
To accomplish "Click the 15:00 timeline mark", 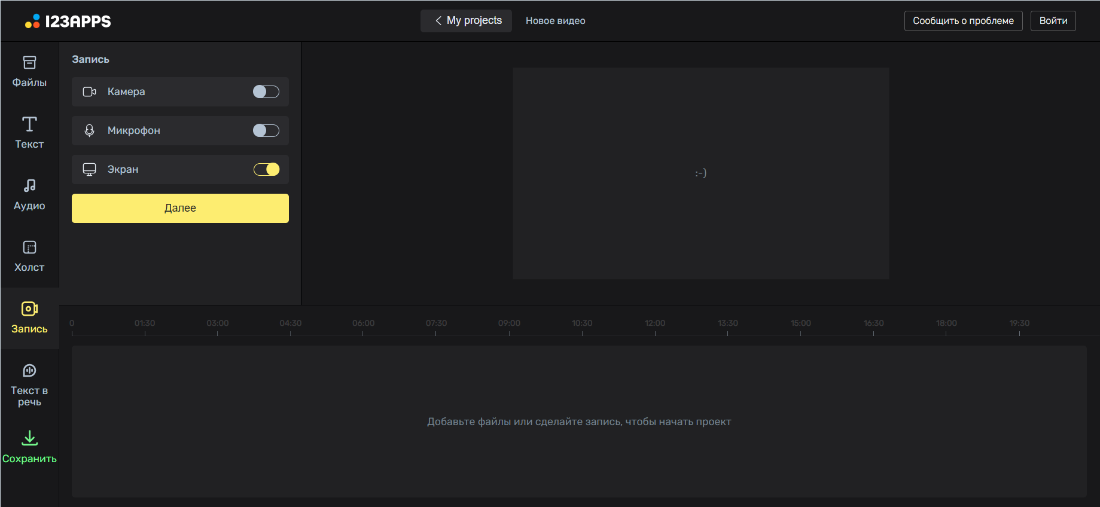I will coord(801,323).
